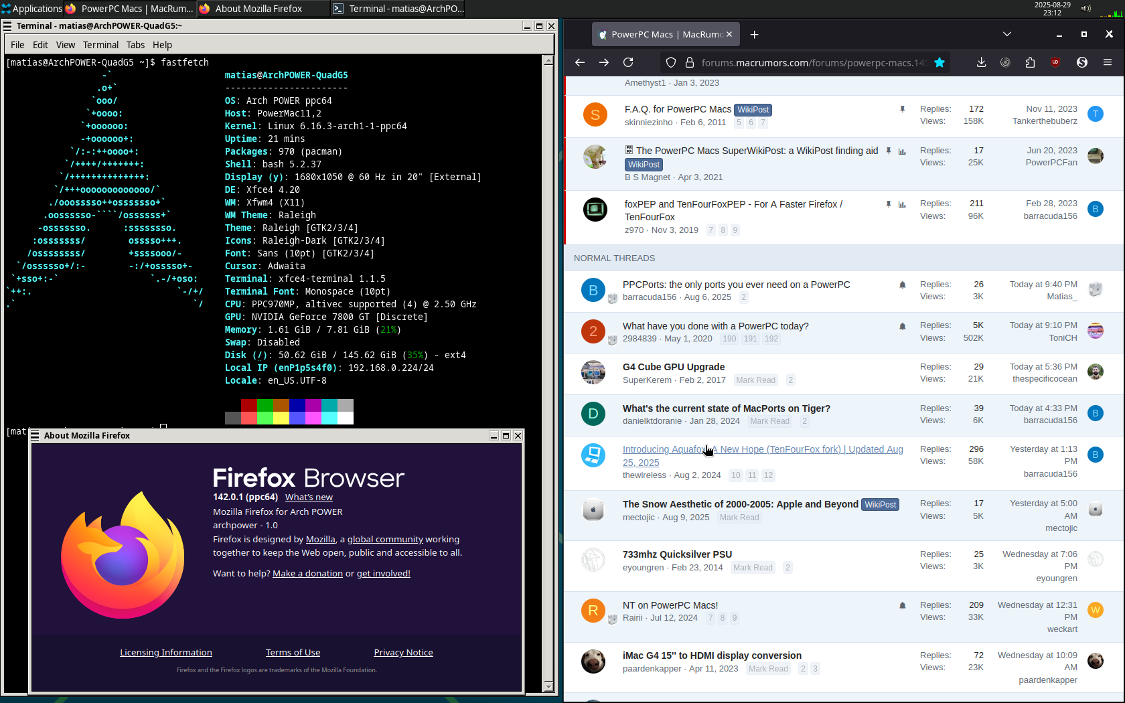Click the SuperKerem avatar on the G4 Cube thread

point(593,372)
